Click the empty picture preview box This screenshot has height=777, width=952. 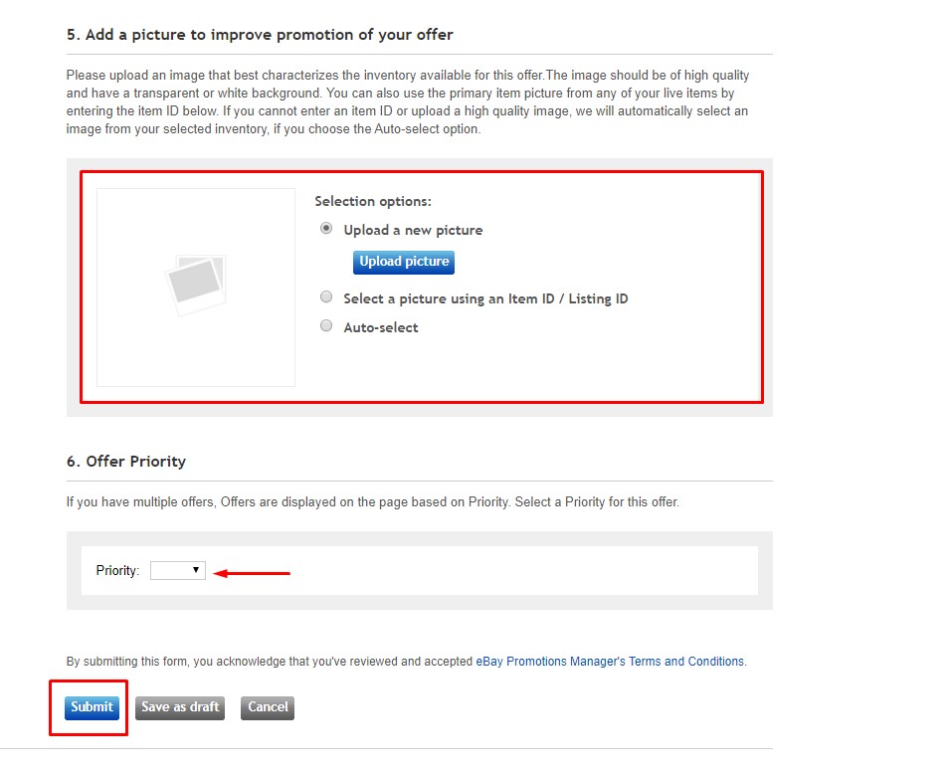(x=196, y=288)
